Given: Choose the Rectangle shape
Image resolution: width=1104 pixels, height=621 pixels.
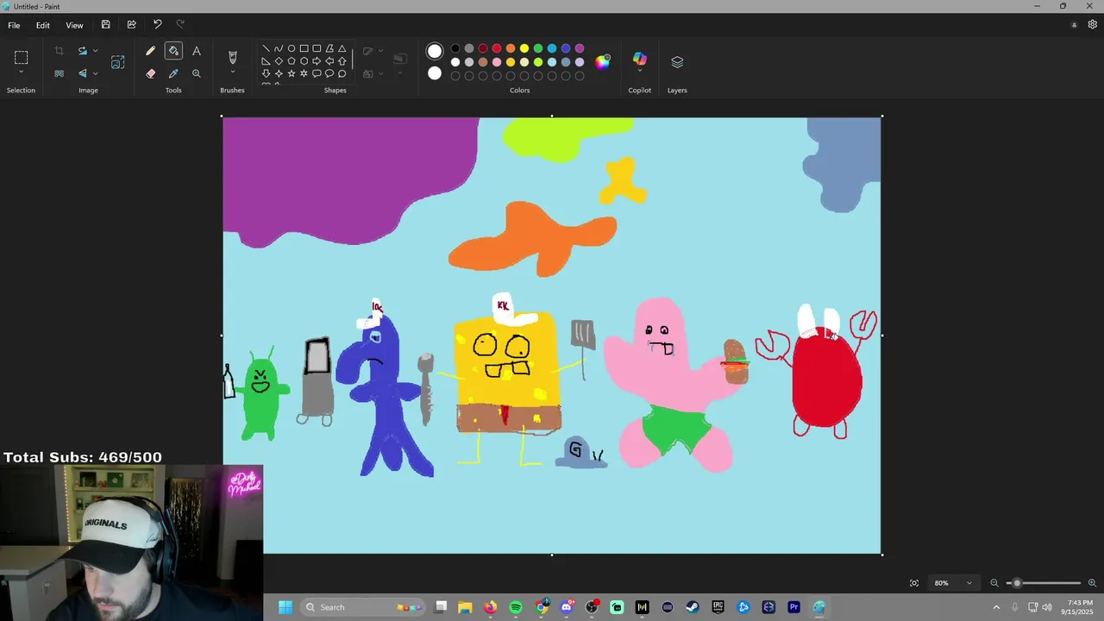Looking at the screenshot, I should click(x=304, y=48).
